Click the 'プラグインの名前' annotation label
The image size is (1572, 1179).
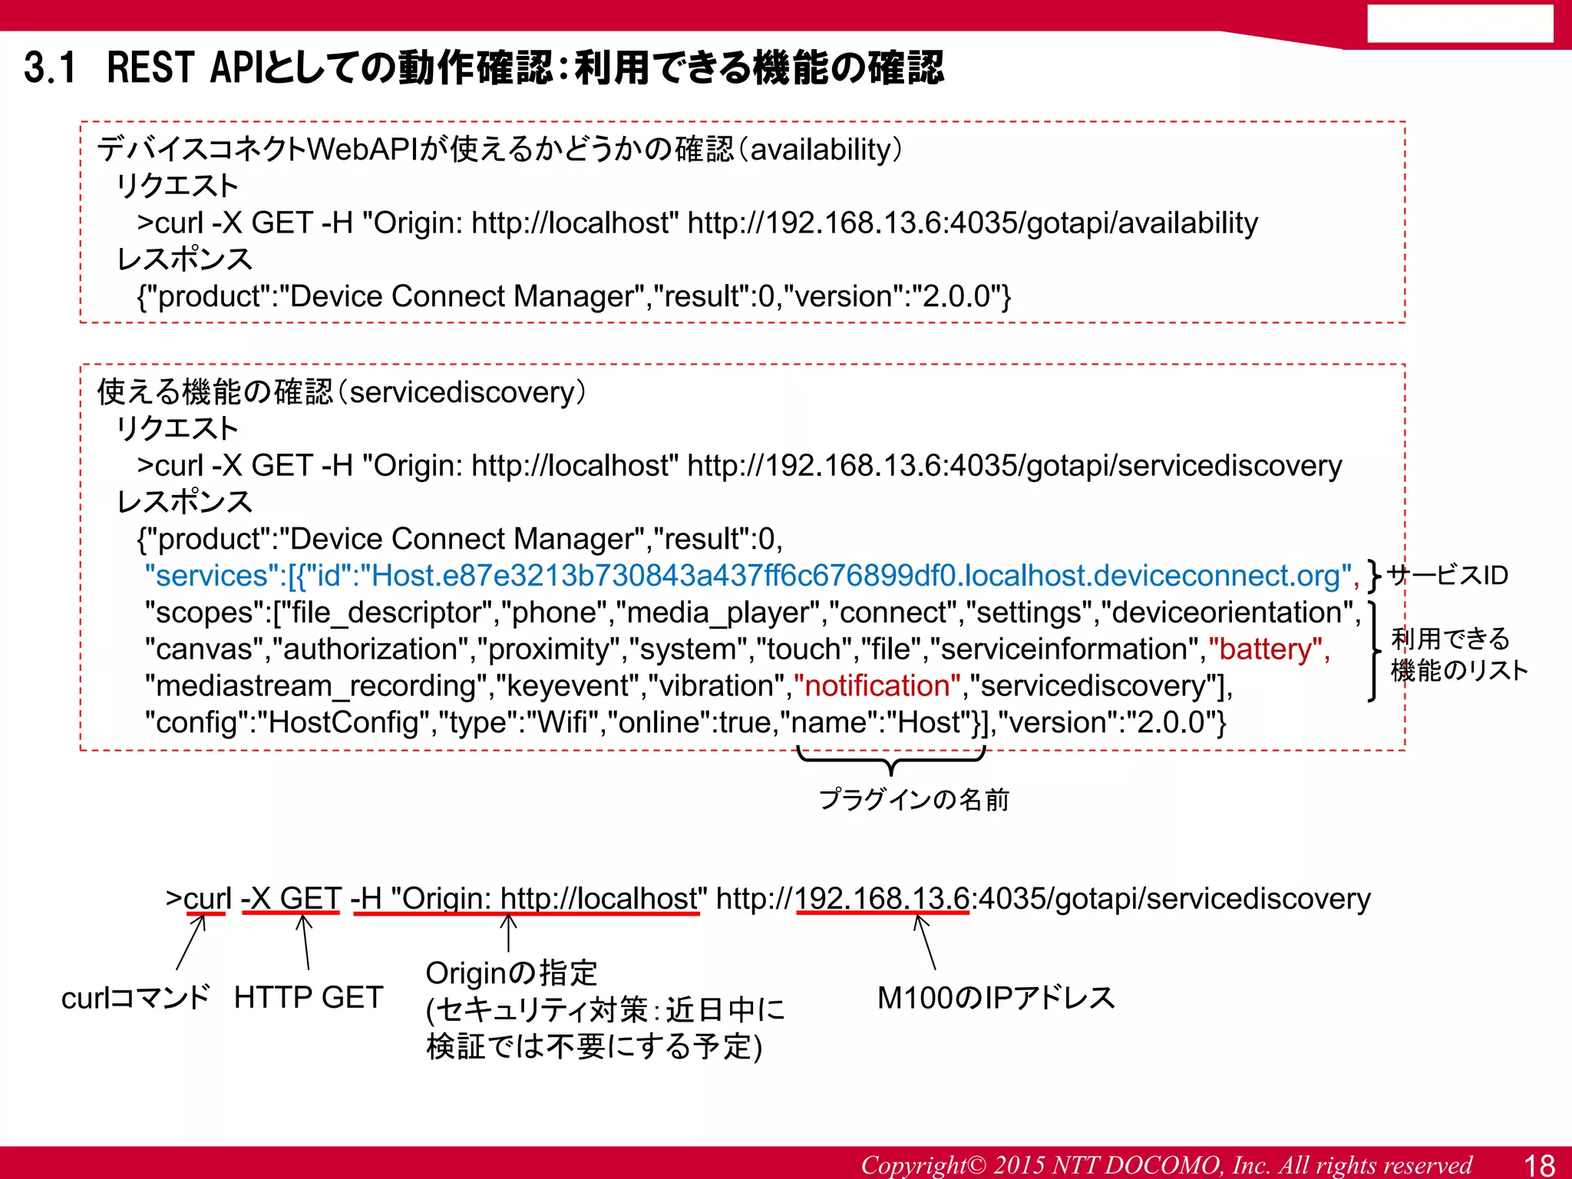pos(913,800)
